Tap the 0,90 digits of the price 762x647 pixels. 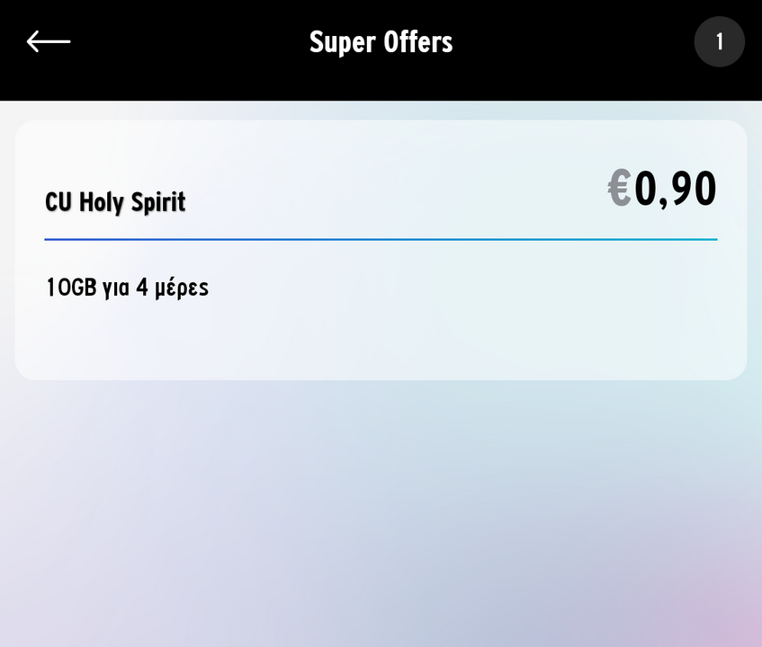point(676,190)
